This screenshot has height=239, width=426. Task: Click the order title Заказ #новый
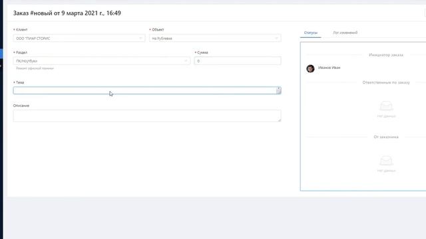click(67, 13)
